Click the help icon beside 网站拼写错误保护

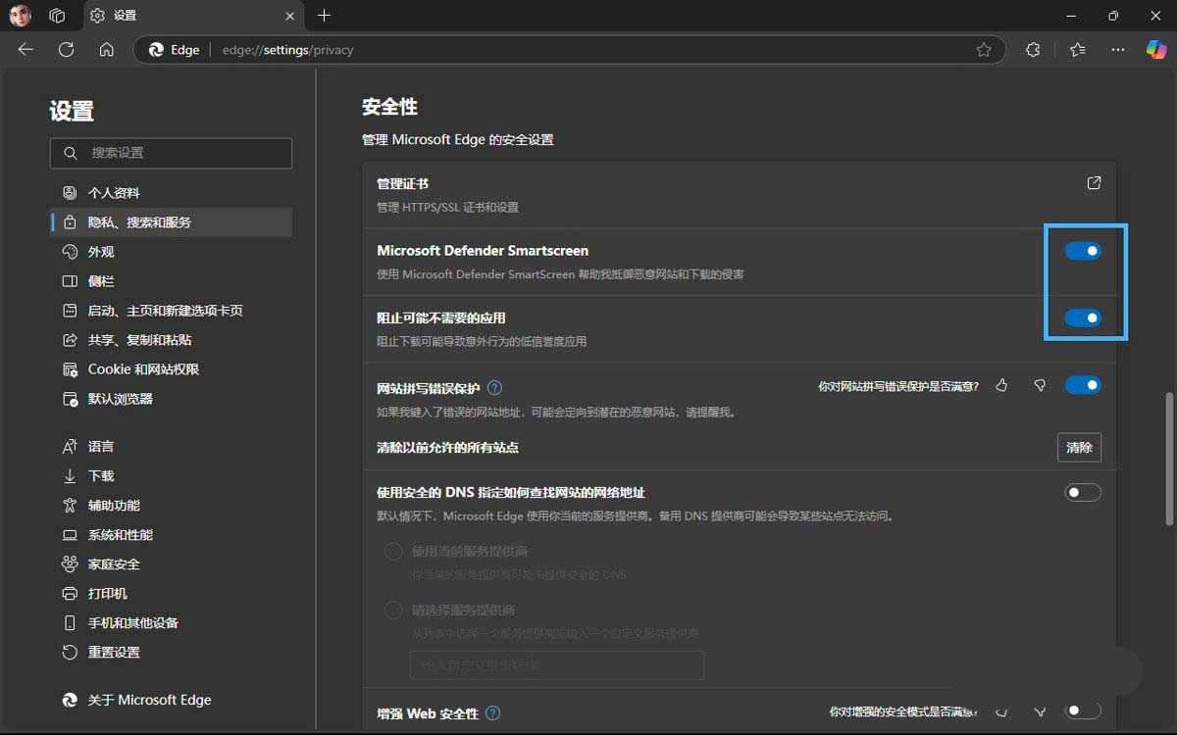point(494,388)
